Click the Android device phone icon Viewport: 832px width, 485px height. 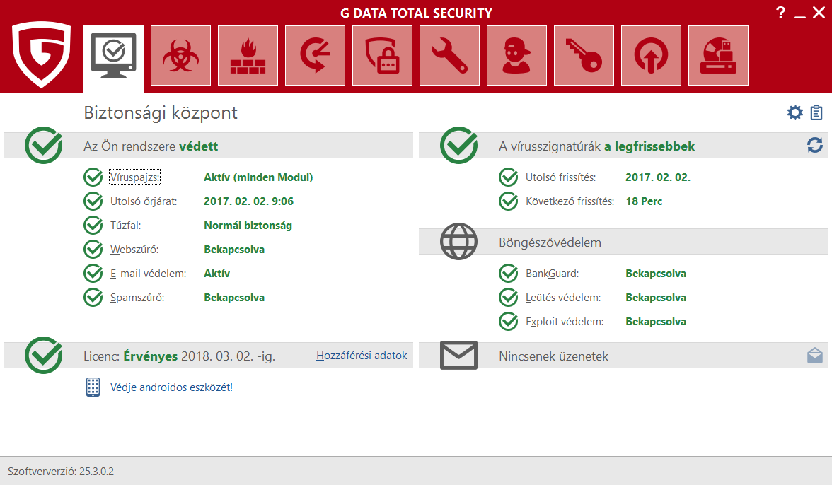coord(93,387)
